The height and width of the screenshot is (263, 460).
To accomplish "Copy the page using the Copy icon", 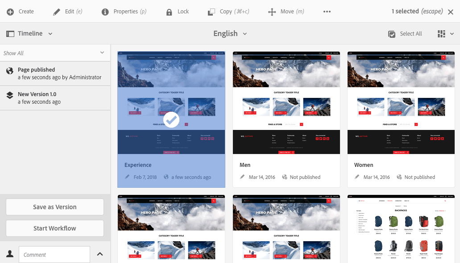I will [x=211, y=12].
